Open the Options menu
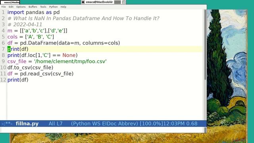Viewport: 254px width, 143px height. click(21, 7)
